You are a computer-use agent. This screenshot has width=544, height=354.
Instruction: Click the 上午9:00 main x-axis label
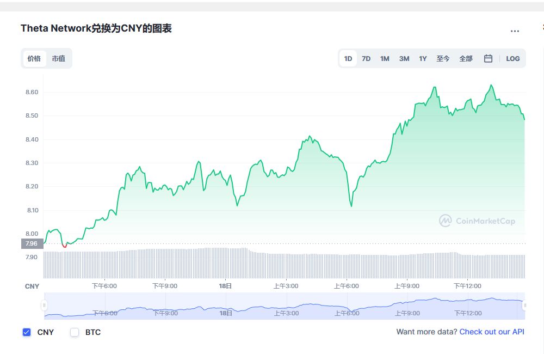(406, 286)
